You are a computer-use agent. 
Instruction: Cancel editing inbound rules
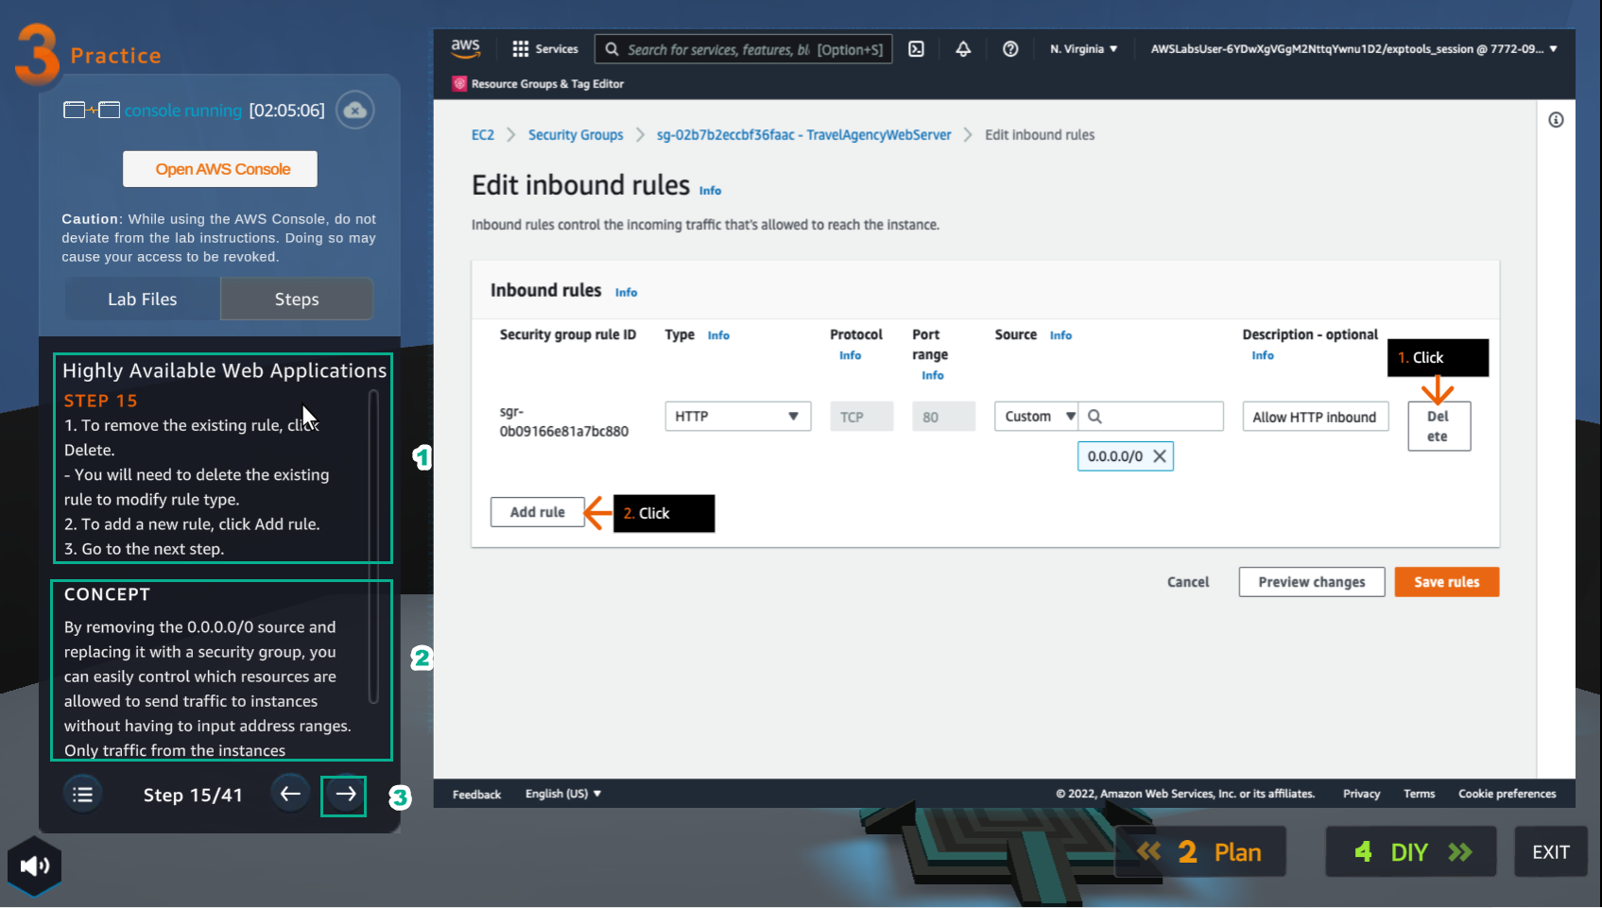coord(1188,582)
